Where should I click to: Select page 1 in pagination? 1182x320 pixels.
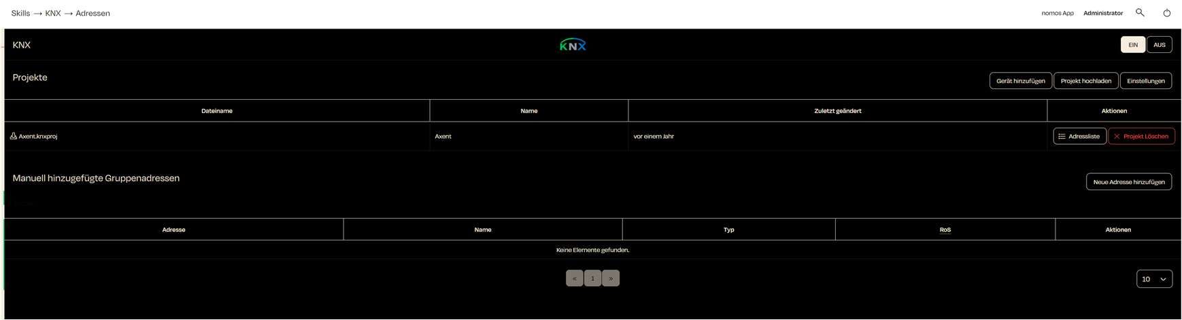[x=592, y=279]
